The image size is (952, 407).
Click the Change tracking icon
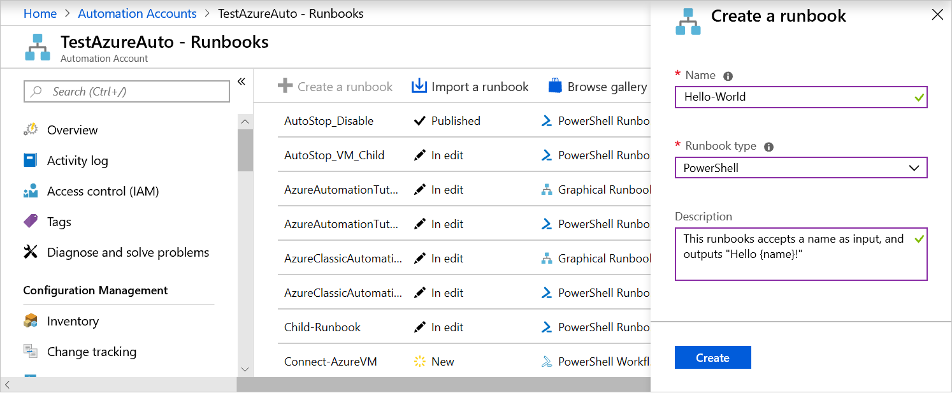click(x=31, y=352)
